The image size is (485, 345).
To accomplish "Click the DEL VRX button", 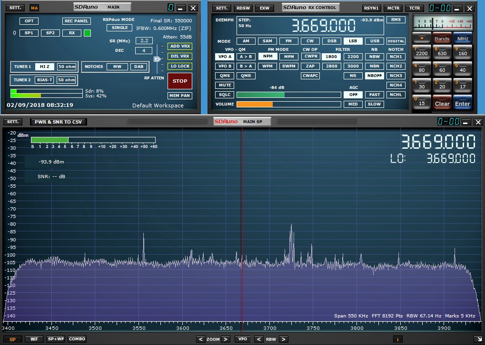I will (x=180, y=56).
